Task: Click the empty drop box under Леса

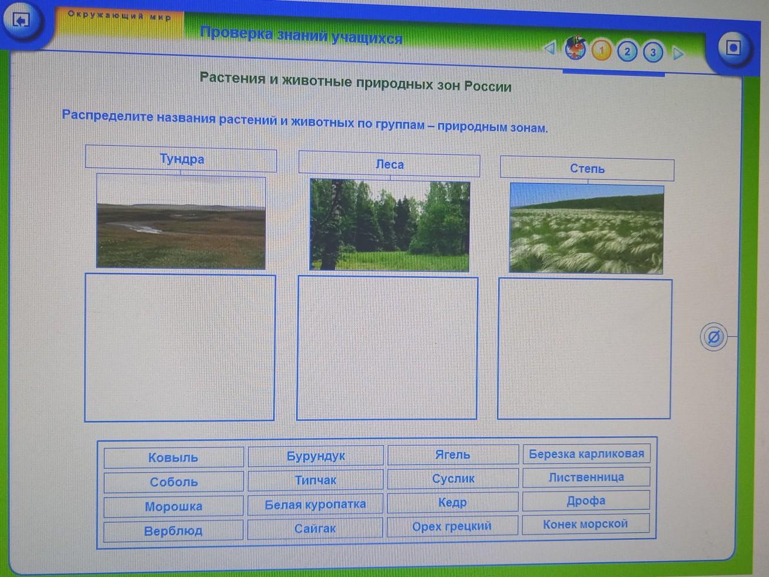Action: tap(387, 348)
